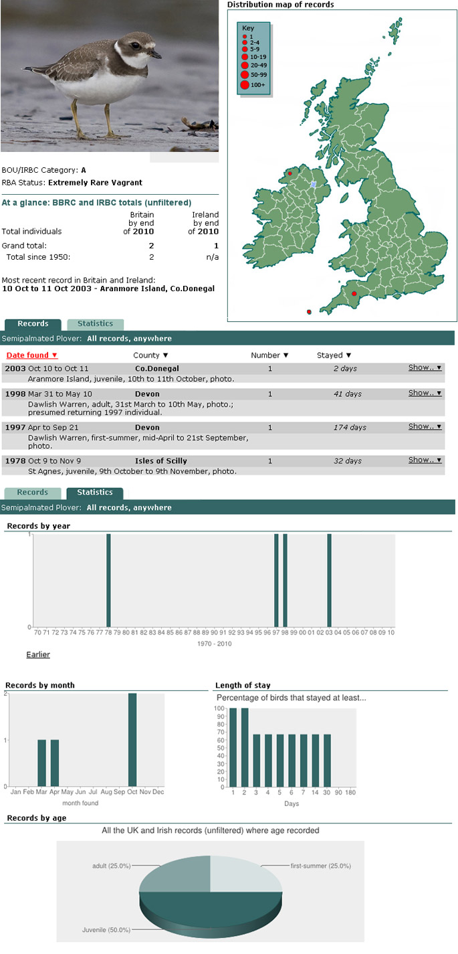Click the smallest '1' key dot in legend
This screenshot has height=954, width=458.
244,36
